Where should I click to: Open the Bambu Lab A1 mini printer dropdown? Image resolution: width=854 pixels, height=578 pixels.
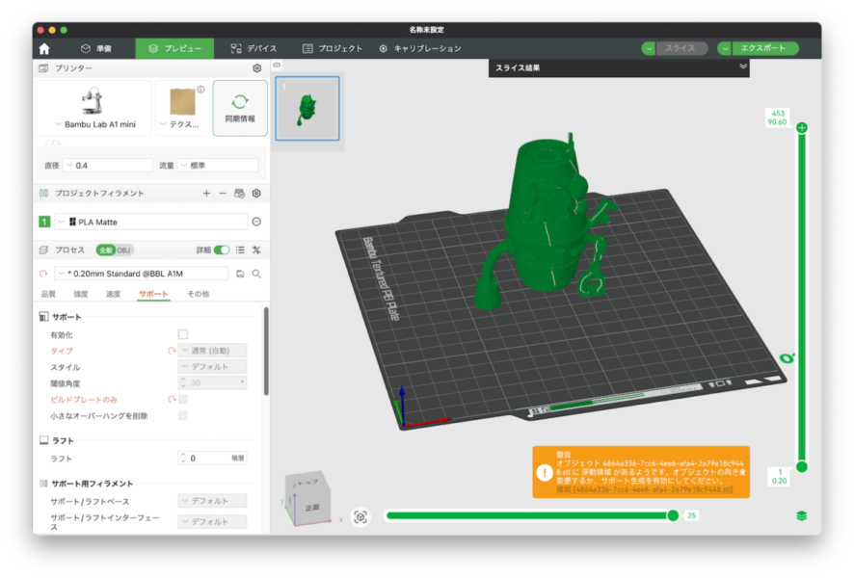pos(94,124)
